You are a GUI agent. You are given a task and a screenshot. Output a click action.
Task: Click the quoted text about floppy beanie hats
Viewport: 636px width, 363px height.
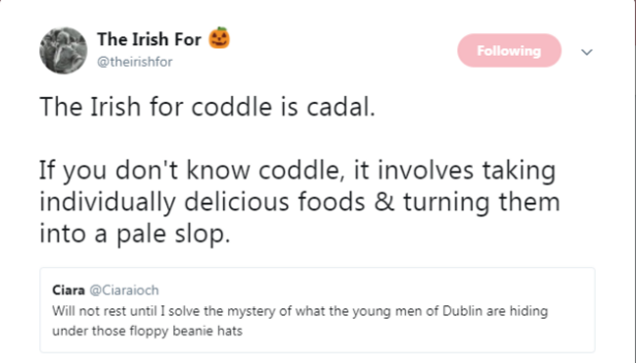pyautogui.click(x=299, y=321)
